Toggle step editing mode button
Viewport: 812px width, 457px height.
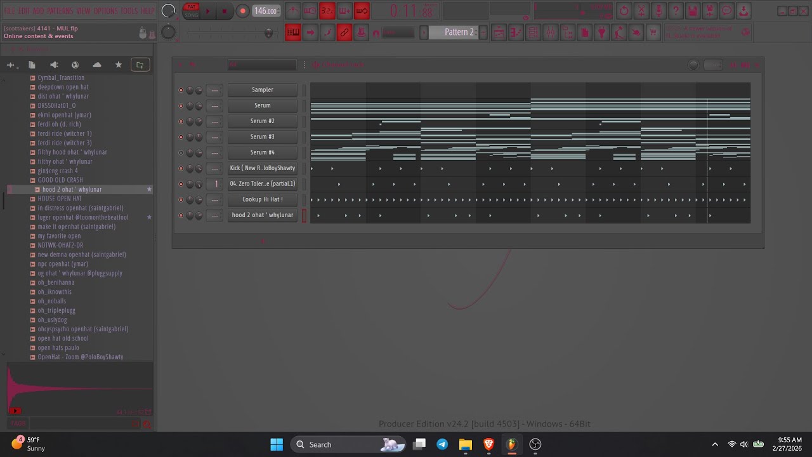point(327,32)
